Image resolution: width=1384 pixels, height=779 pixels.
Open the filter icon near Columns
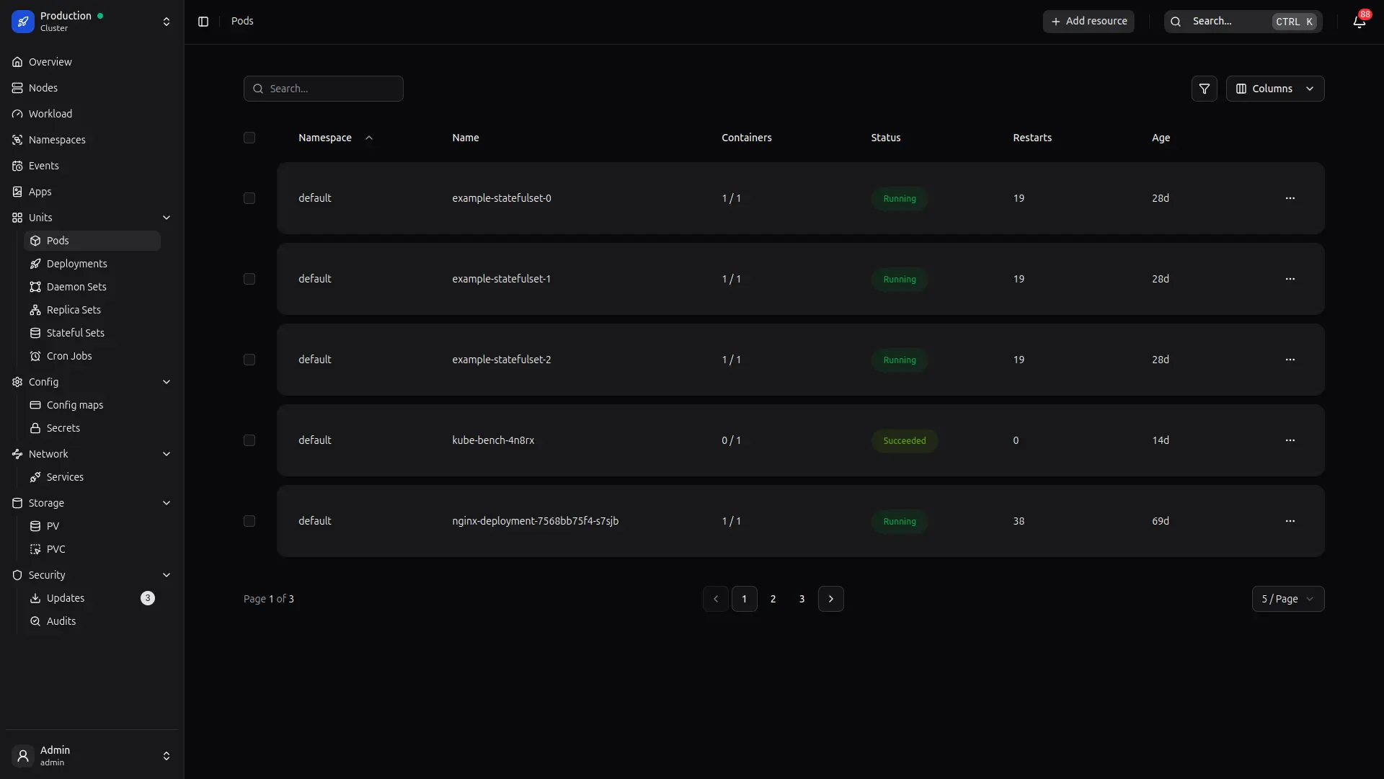1205,88
